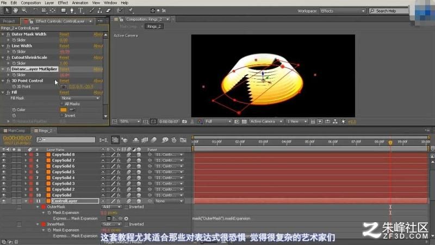
Task: Select the Unified Camera tool
Action: 43,10
